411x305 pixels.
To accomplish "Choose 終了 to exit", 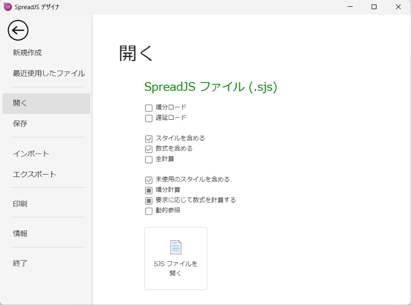I will [x=20, y=263].
